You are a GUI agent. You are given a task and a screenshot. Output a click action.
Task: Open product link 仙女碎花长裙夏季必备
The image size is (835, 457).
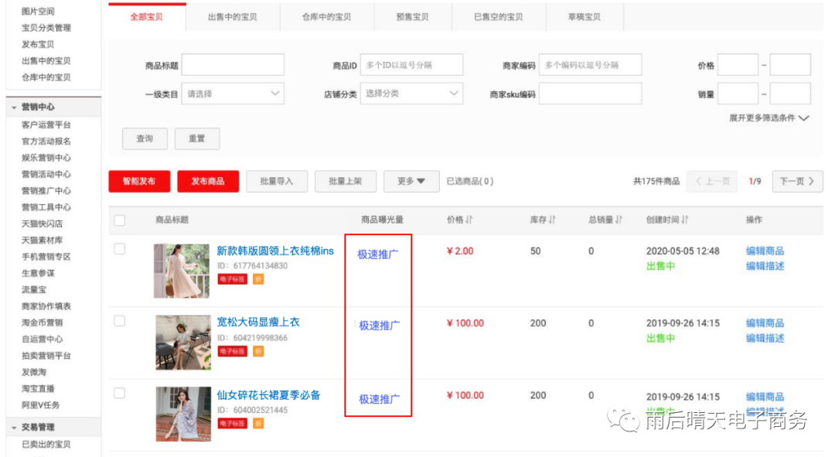click(x=268, y=395)
